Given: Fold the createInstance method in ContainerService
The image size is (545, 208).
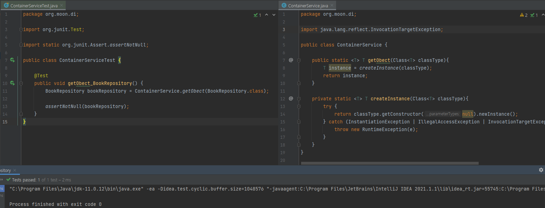Looking at the screenshot, I should click(299, 99).
